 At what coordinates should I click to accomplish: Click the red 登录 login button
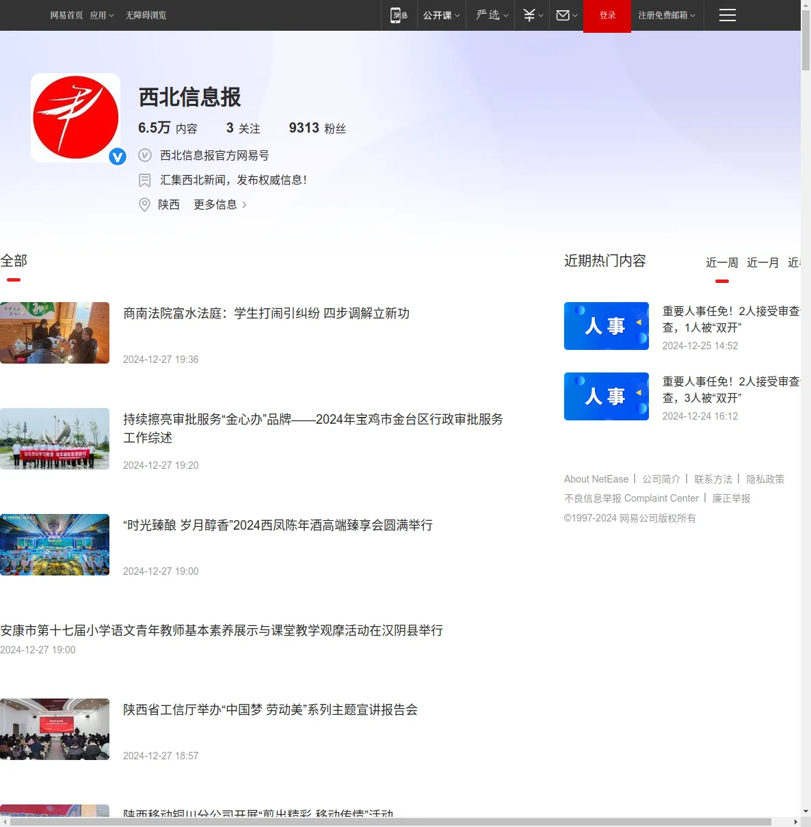click(x=607, y=15)
